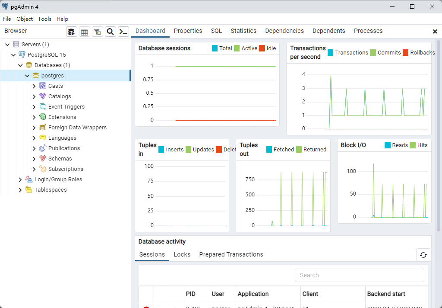Collapse the PostgreSQL 15 node
The width and height of the screenshot is (442, 308).
[x=13, y=55]
